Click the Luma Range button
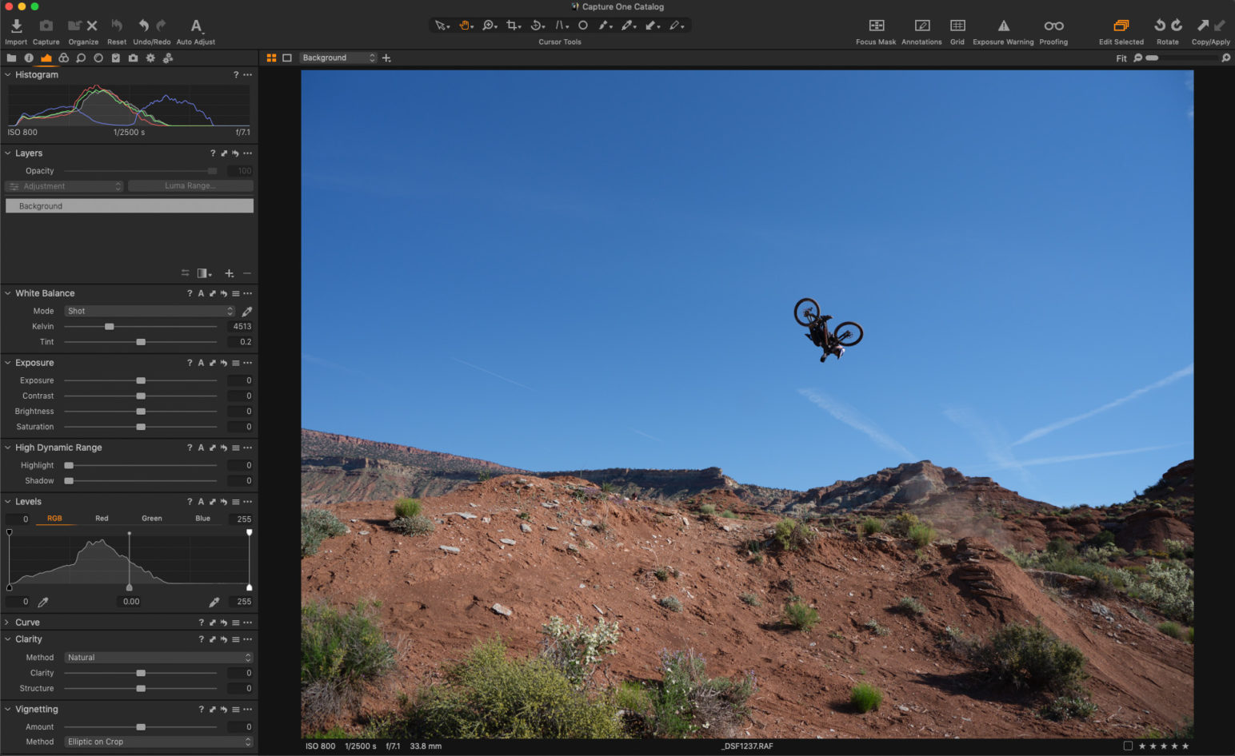Viewport: 1235px width, 756px height. click(190, 185)
